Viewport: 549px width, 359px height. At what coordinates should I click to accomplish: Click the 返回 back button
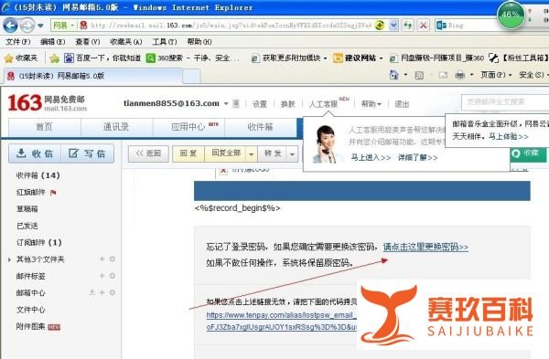(x=148, y=153)
